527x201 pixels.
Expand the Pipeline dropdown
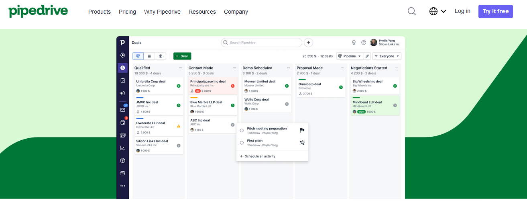[349, 56]
